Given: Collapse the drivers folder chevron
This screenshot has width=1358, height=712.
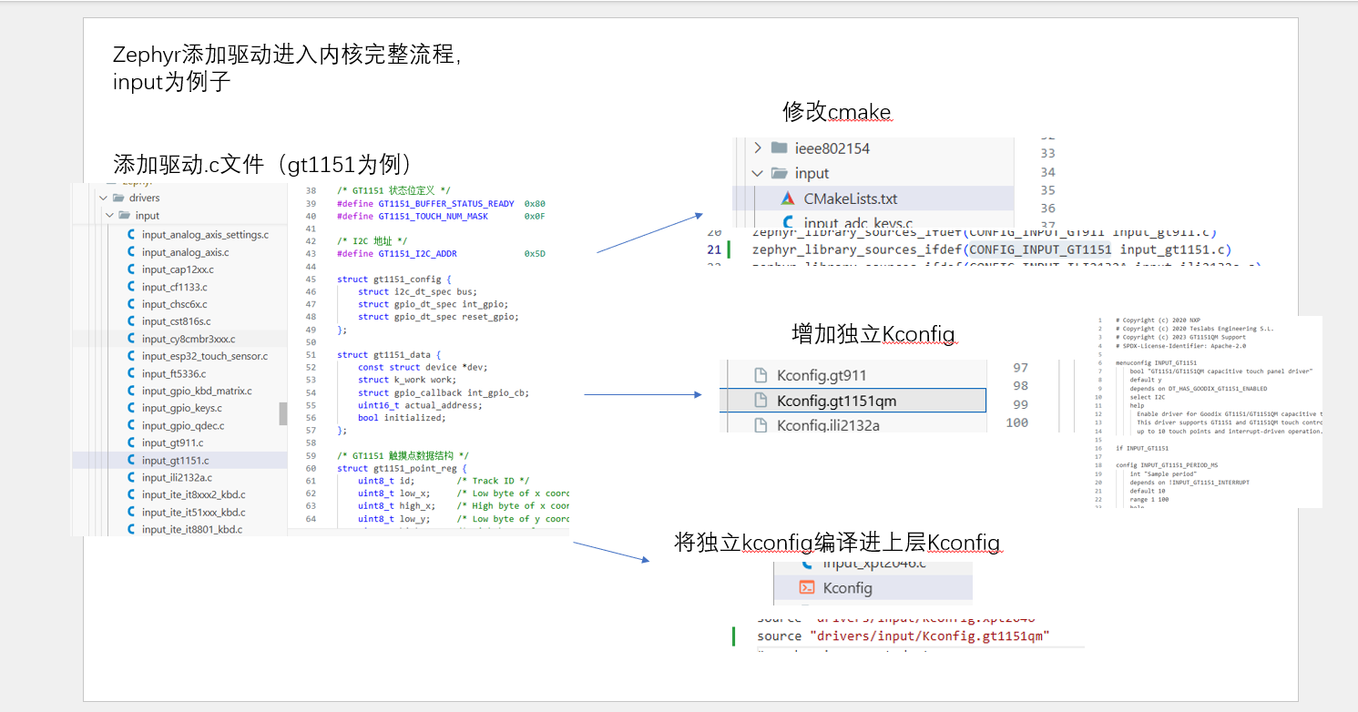Looking at the screenshot, I should click(x=103, y=198).
